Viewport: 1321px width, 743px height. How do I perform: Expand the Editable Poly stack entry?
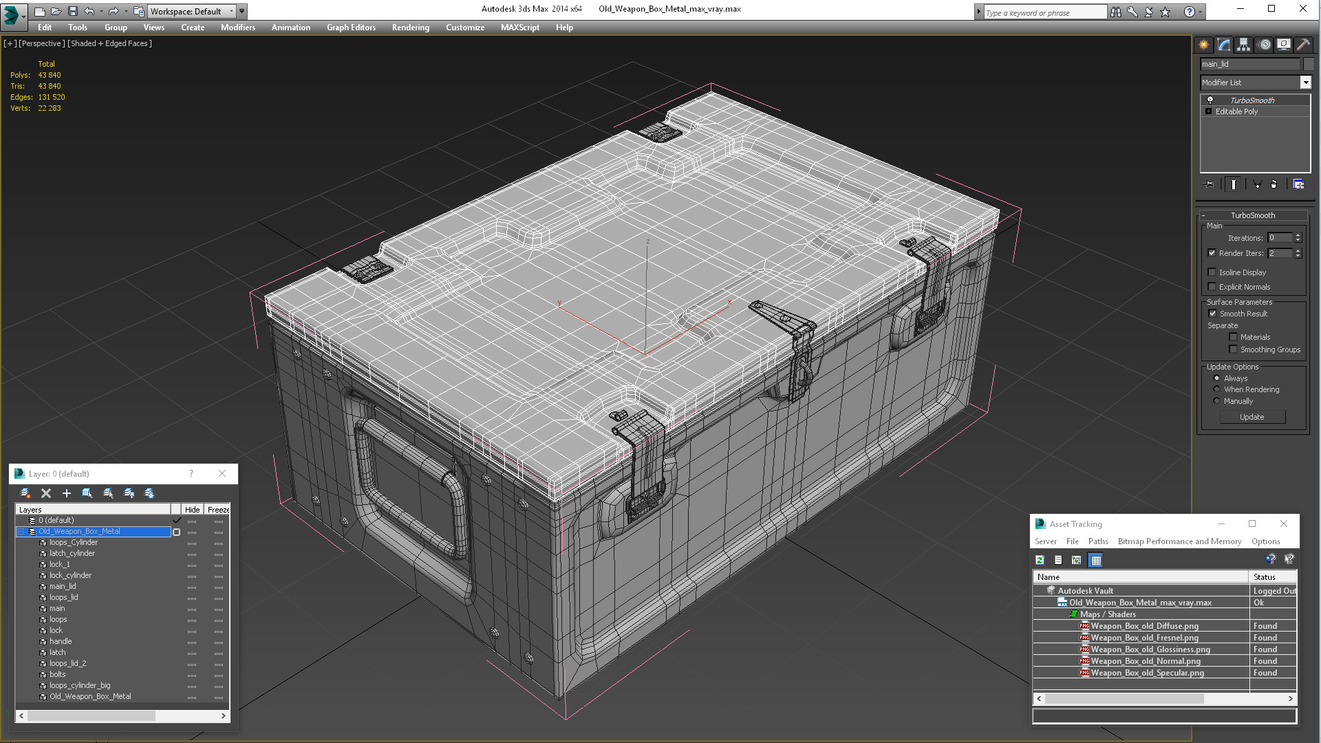1208,111
